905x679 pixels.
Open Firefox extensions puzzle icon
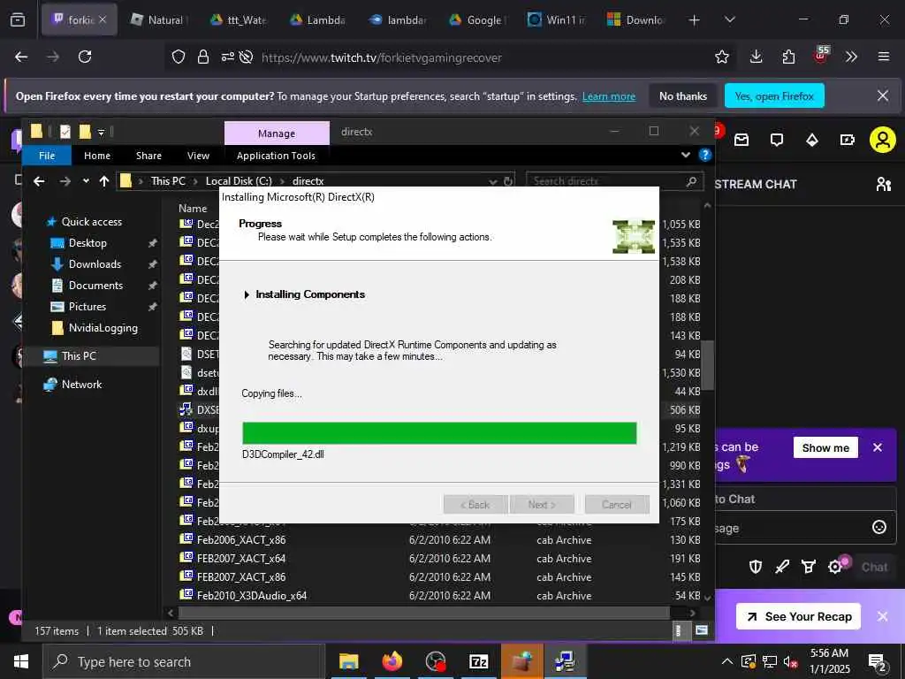[788, 57]
